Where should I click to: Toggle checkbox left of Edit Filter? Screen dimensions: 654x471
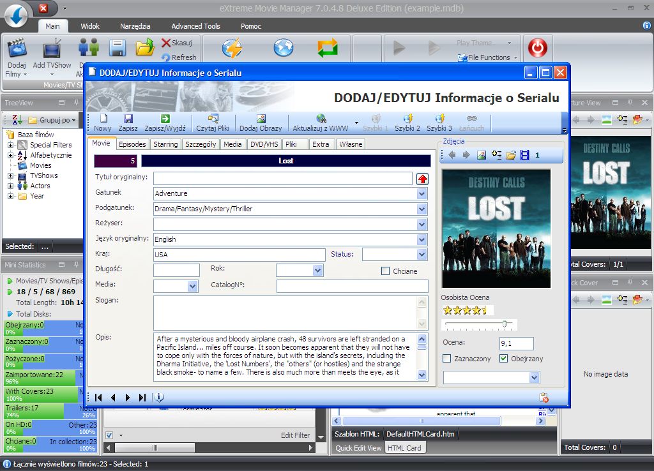109,435
